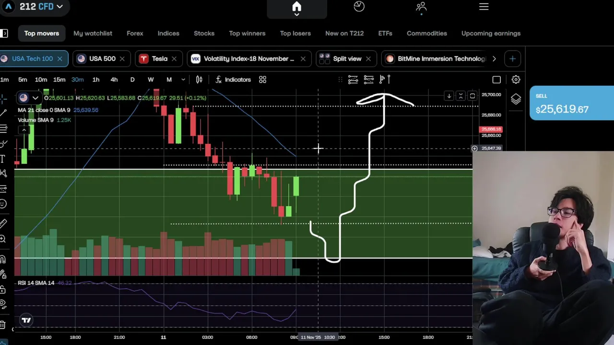Viewport: 614px width, 345px height.
Task: Open the ETFs category
Action: 385,34
